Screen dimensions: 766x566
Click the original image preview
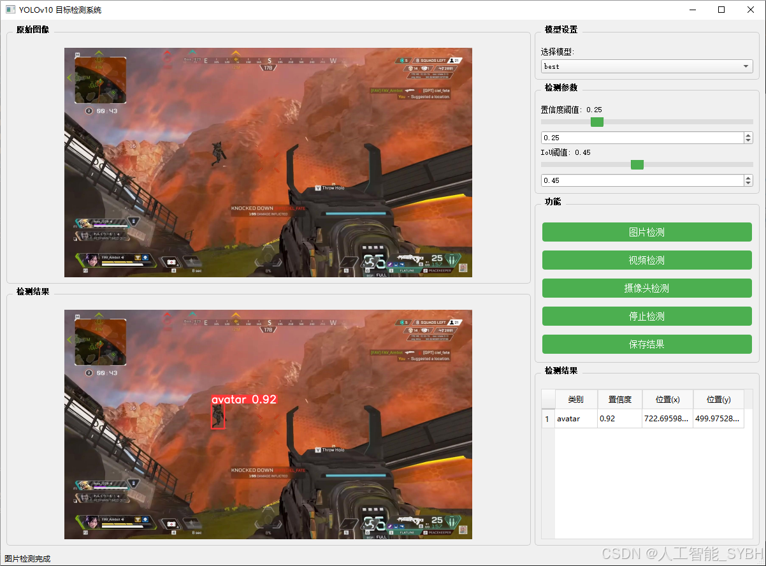268,163
